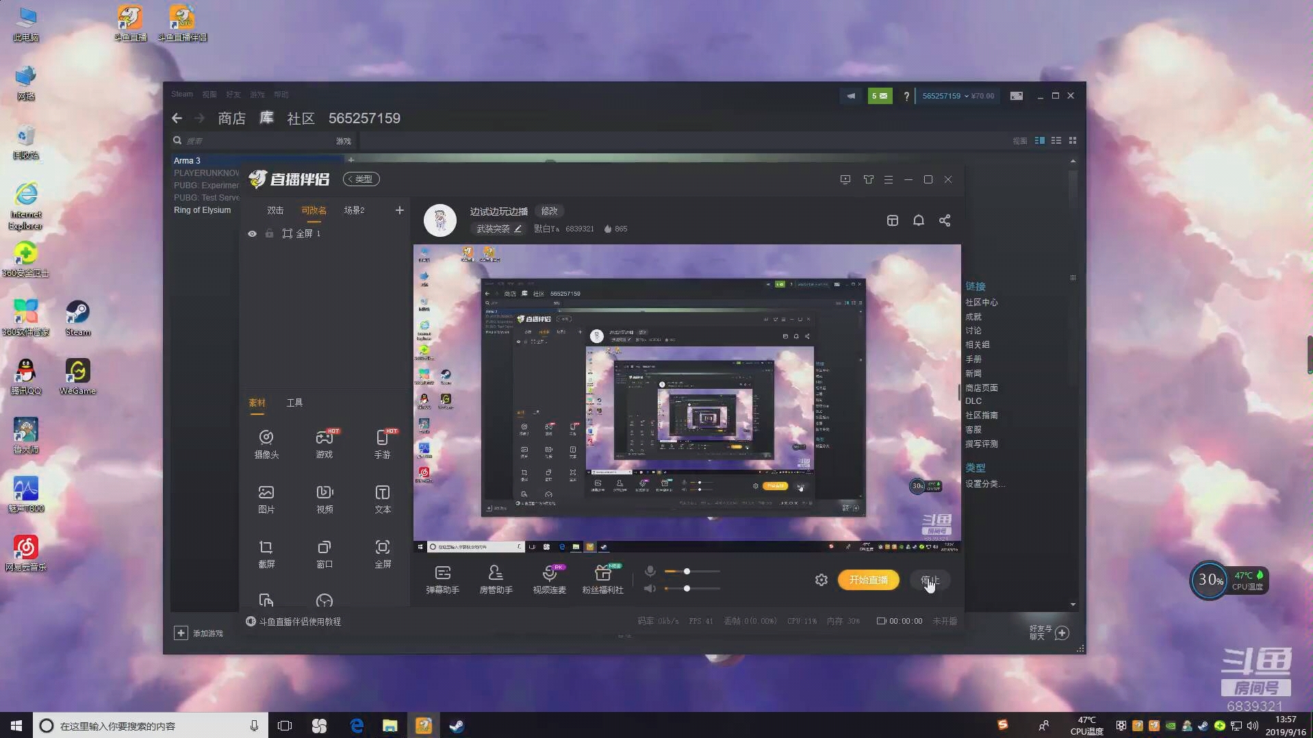Switch Steam library to list view
Image resolution: width=1313 pixels, height=738 pixels.
(1056, 140)
